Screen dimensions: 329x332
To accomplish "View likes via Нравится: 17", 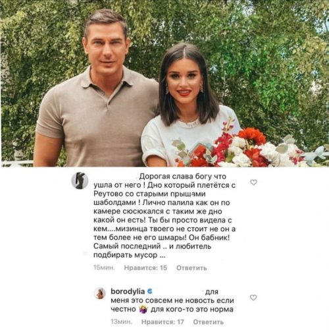I will click(163, 322).
